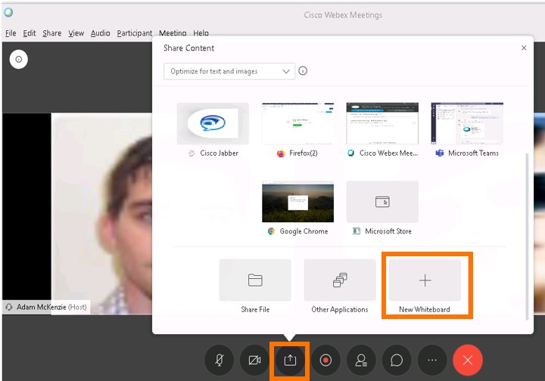Click the Webex logo in title bar
This screenshot has height=381, width=545.
click(8, 13)
